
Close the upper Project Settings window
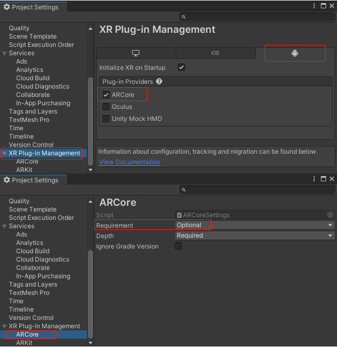[x=332, y=6]
